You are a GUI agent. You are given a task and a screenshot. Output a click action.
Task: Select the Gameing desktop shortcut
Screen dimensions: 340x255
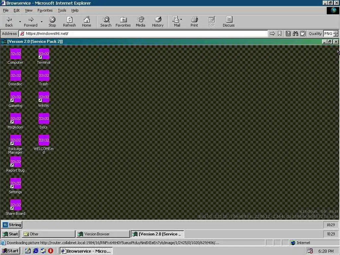tap(15, 100)
